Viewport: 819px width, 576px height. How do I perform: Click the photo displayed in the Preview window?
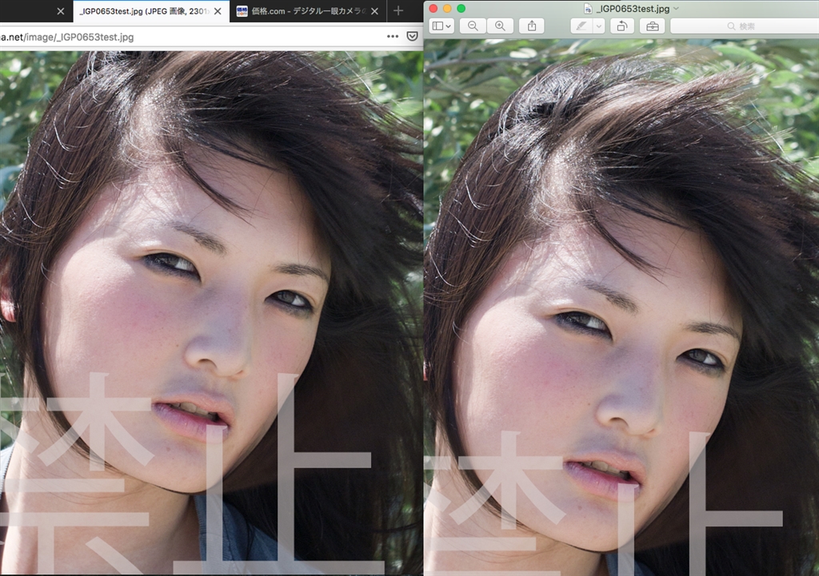click(x=621, y=308)
